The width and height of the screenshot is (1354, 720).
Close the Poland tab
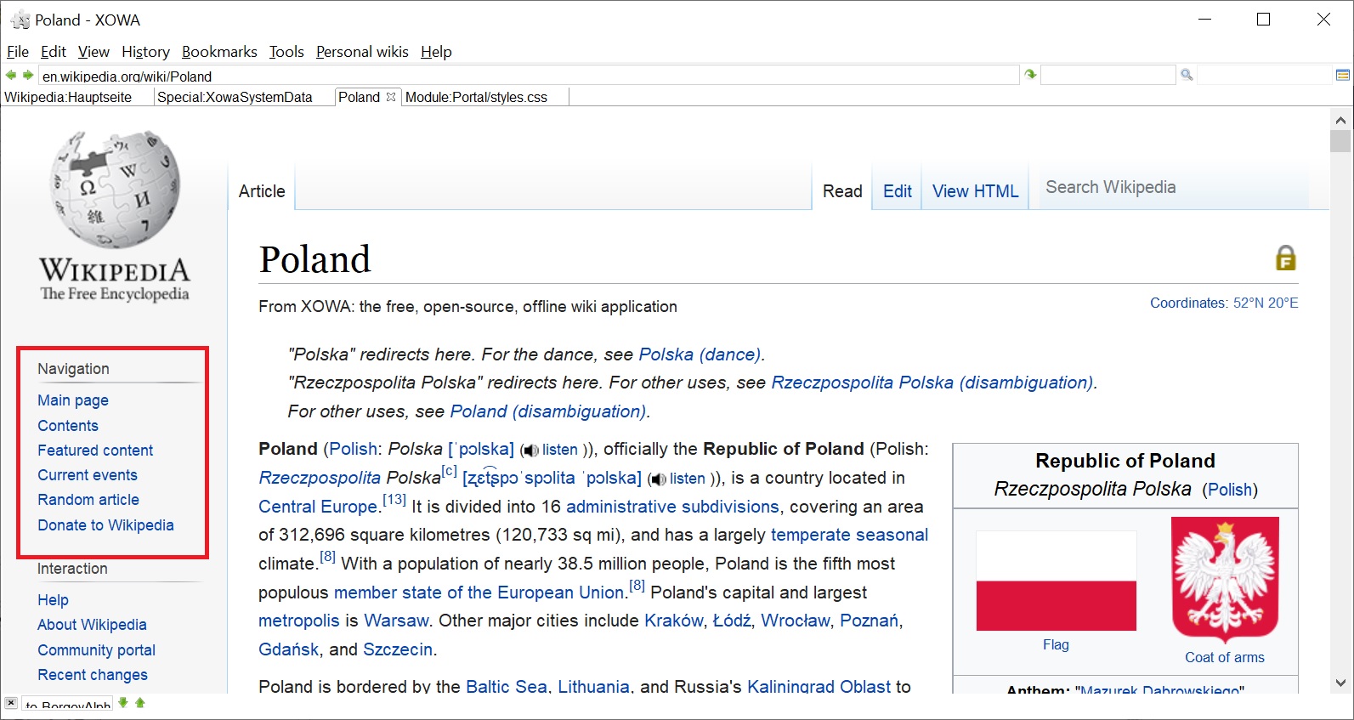391,97
